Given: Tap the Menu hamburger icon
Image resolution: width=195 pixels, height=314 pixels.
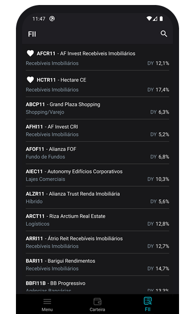Looking at the screenshot, I should click(47, 301).
